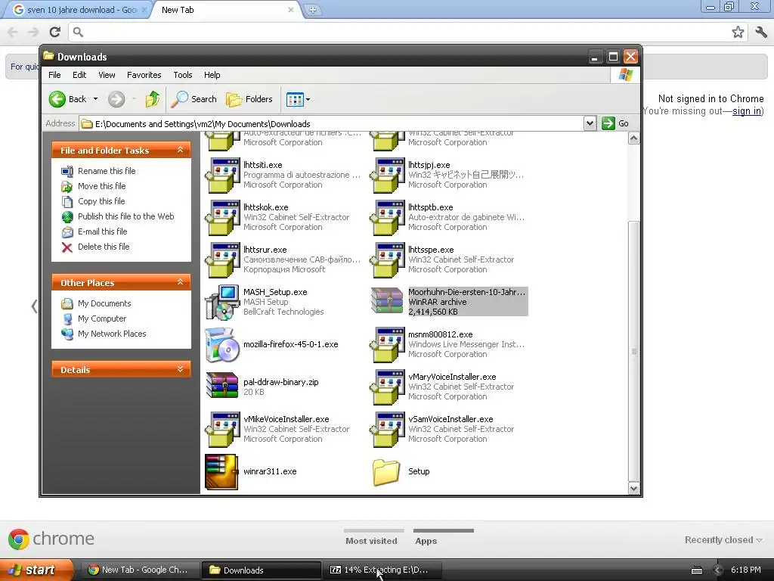This screenshot has height=581, width=774.
Task: Expand the Details panel
Action: point(180,369)
